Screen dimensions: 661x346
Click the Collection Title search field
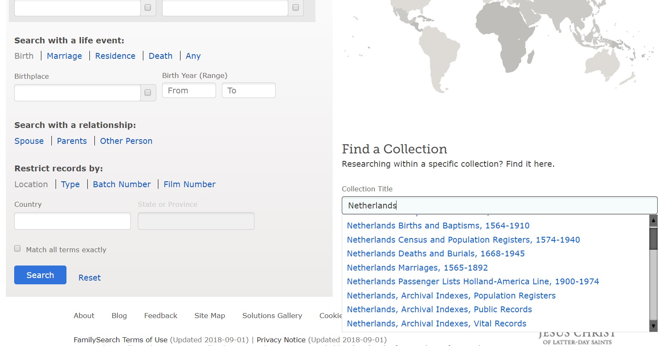coord(499,206)
